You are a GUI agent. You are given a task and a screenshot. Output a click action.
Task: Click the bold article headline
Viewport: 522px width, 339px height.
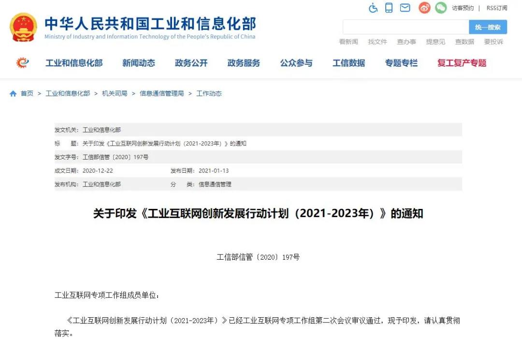(258, 213)
